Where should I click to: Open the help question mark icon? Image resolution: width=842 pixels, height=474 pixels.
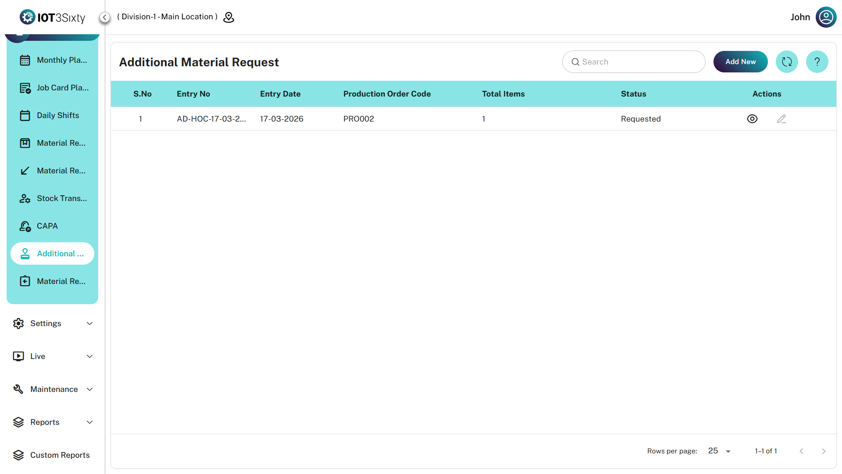click(x=817, y=62)
